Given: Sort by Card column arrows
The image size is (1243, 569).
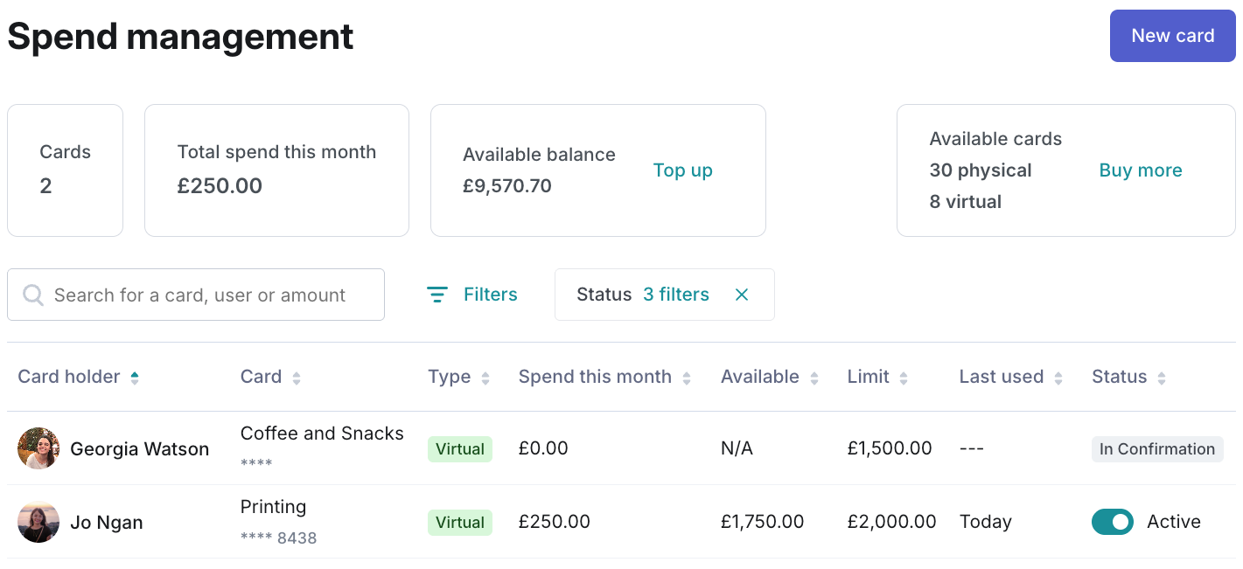Looking at the screenshot, I should pos(297,378).
